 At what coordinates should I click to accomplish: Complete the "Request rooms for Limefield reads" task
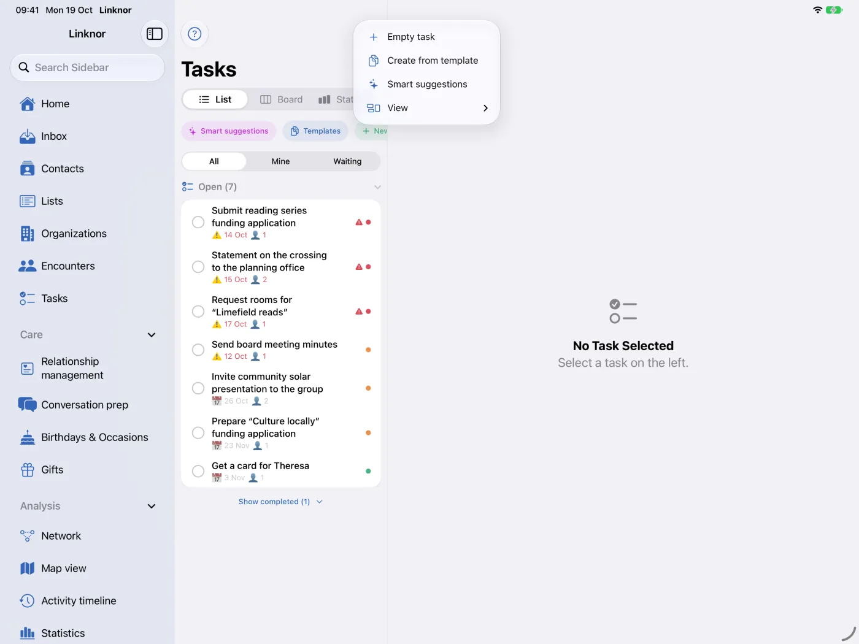click(198, 312)
